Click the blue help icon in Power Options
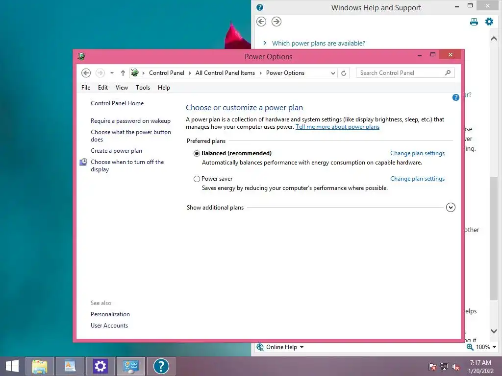Image resolution: width=502 pixels, height=376 pixels. pyautogui.click(x=455, y=97)
